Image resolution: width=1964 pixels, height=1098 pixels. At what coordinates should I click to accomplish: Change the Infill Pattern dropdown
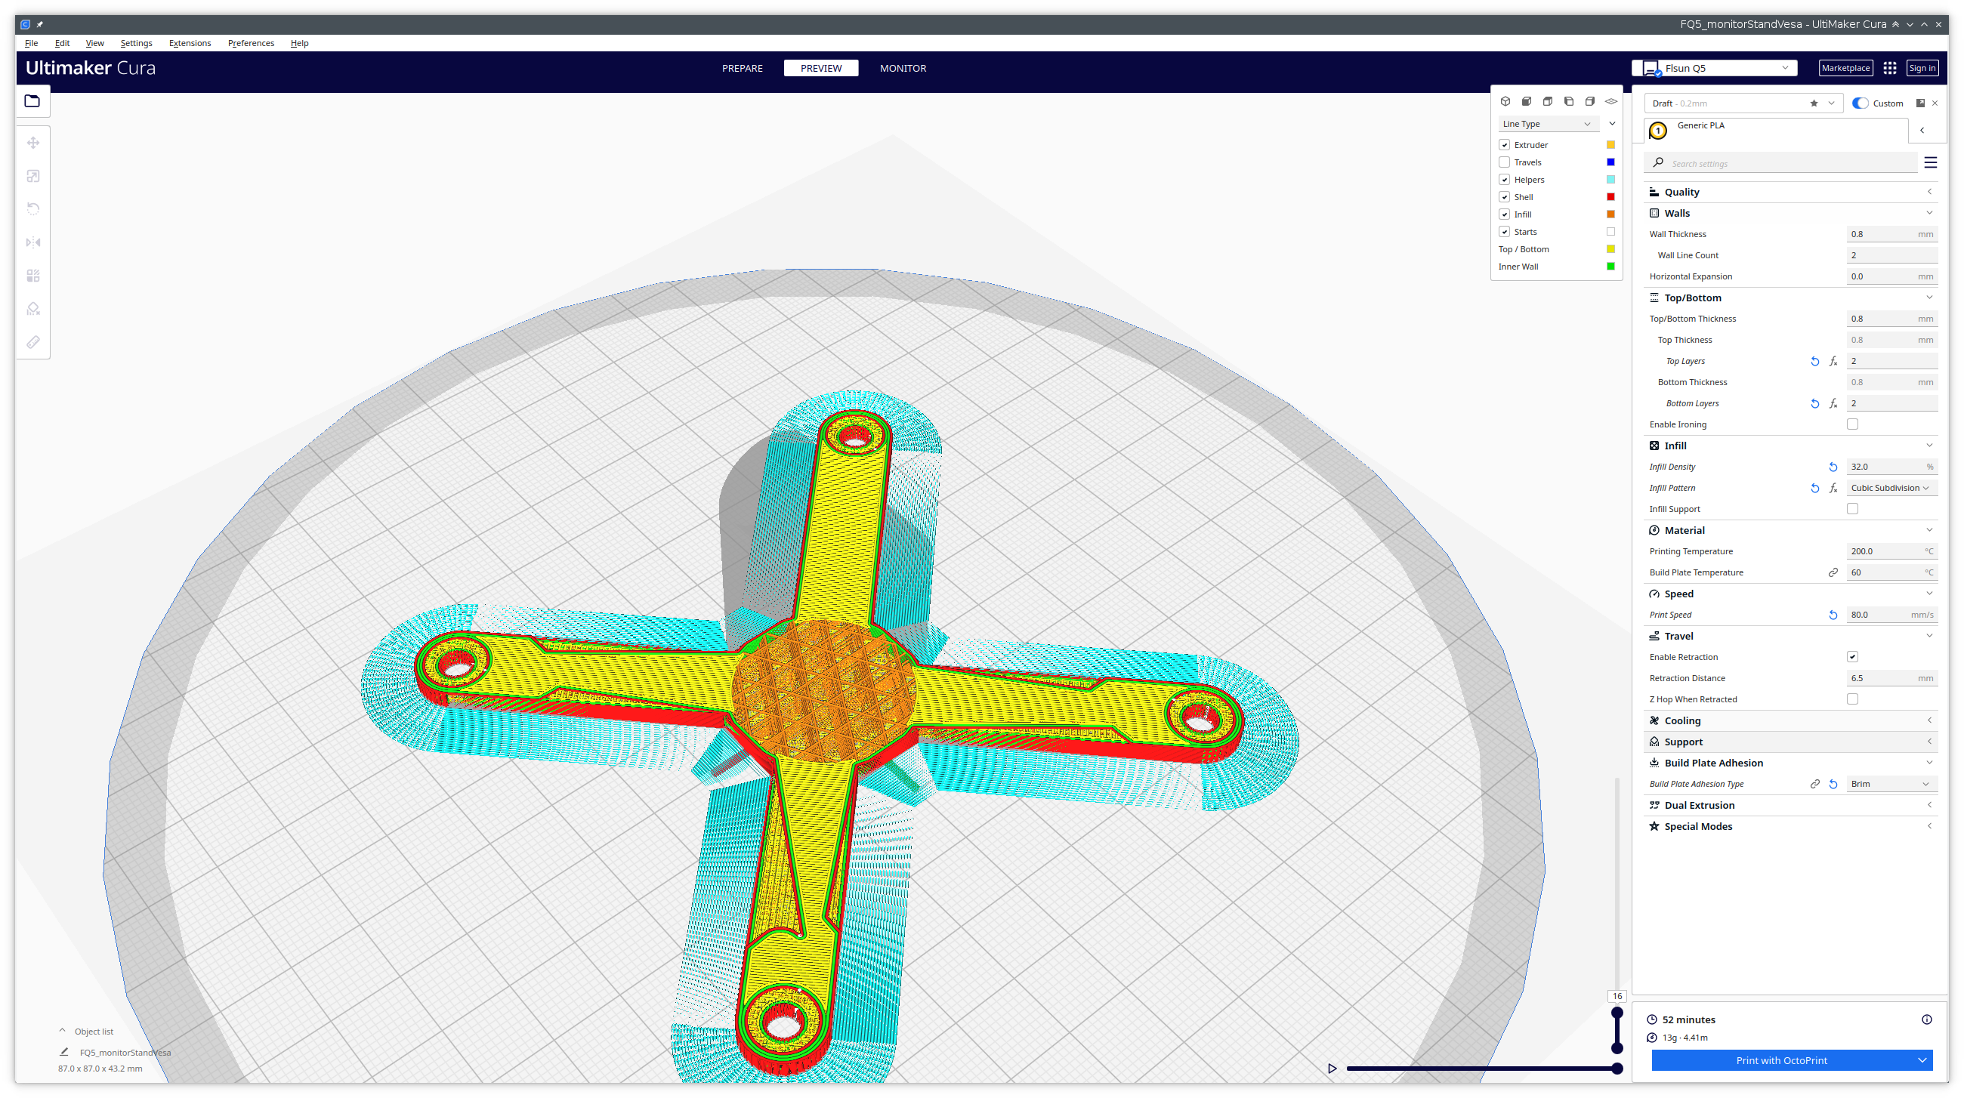(1891, 487)
